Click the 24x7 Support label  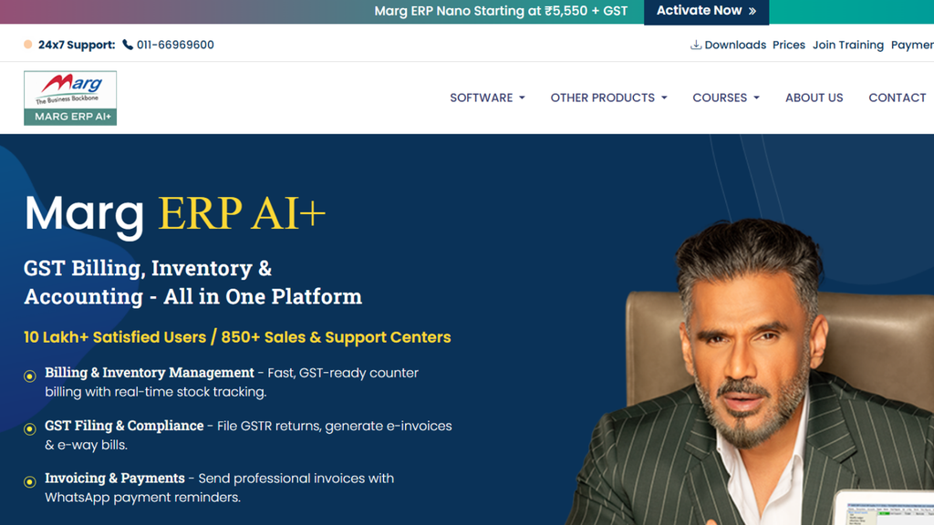tap(77, 45)
